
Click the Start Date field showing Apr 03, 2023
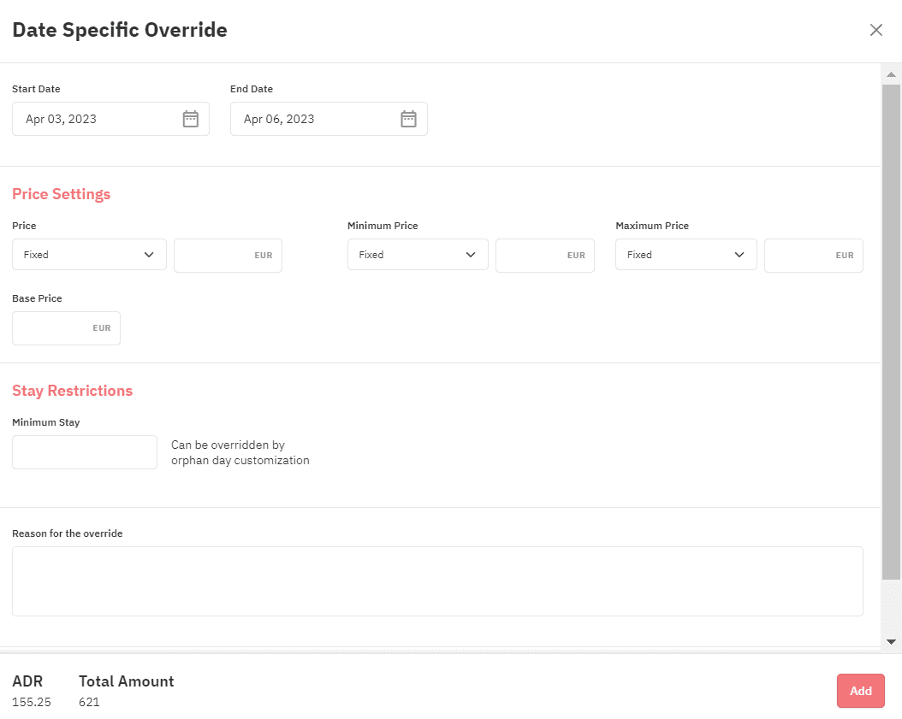click(x=110, y=119)
